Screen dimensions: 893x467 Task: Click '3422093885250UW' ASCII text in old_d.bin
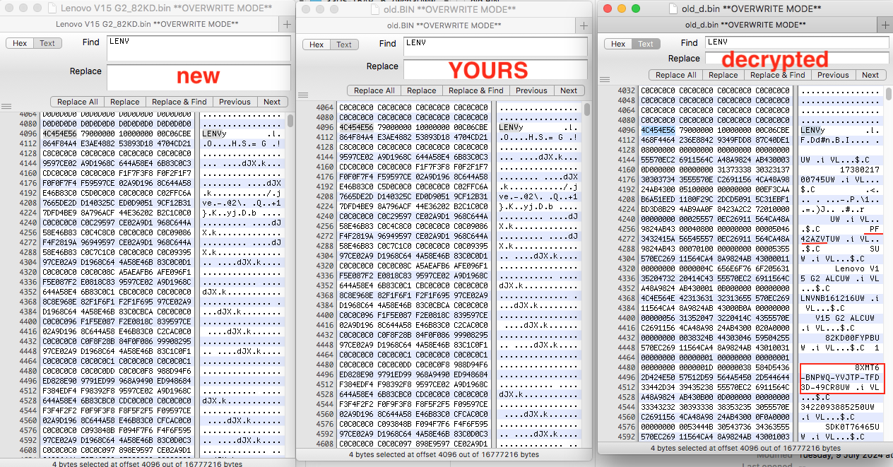[839, 407]
